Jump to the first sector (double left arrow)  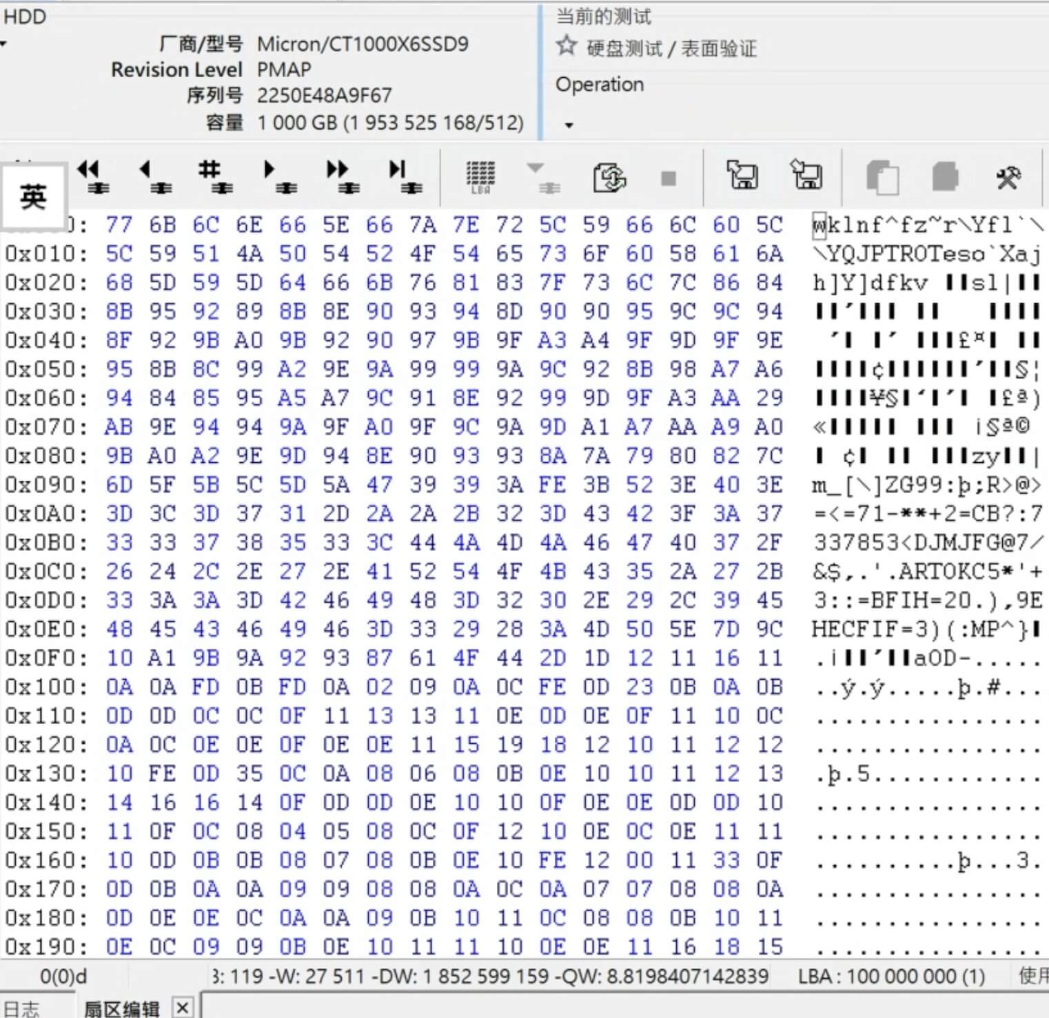coord(92,176)
